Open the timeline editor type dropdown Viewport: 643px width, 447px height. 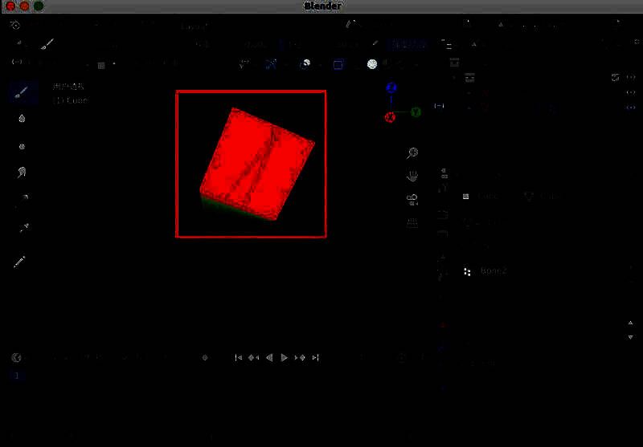coord(16,358)
